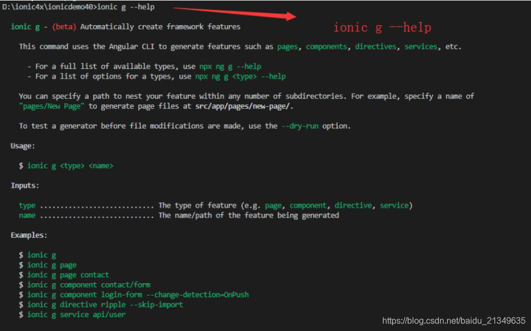Click the 'Usage:' section heading

[x=23, y=146]
